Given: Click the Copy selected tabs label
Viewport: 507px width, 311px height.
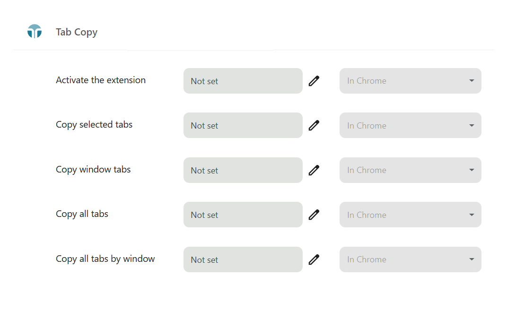Looking at the screenshot, I should pyautogui.click(x=94, y=125).
